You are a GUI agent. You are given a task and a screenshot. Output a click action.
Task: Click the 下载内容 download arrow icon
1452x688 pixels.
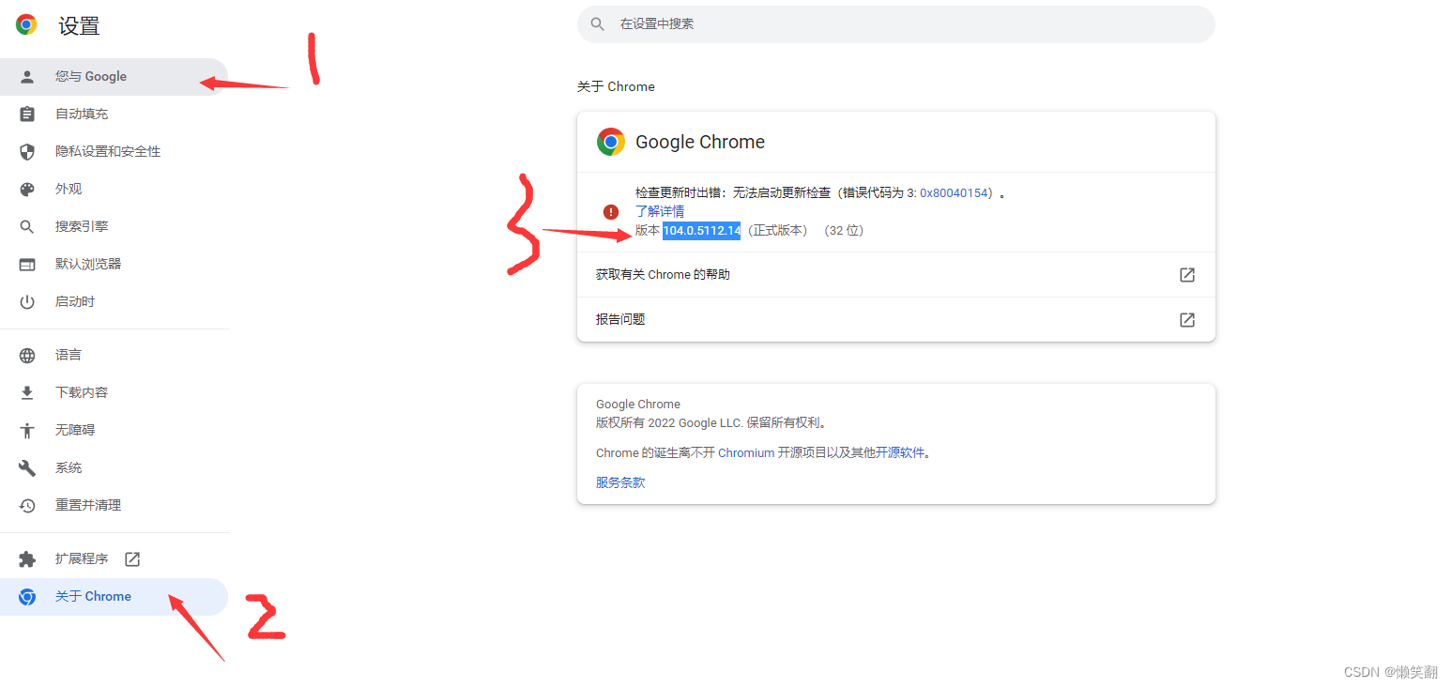28,391
